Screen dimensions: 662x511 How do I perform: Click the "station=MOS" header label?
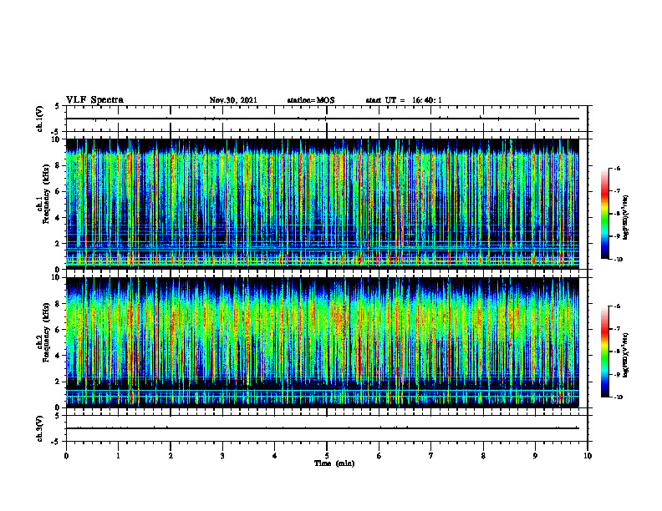tap(311, 100)
